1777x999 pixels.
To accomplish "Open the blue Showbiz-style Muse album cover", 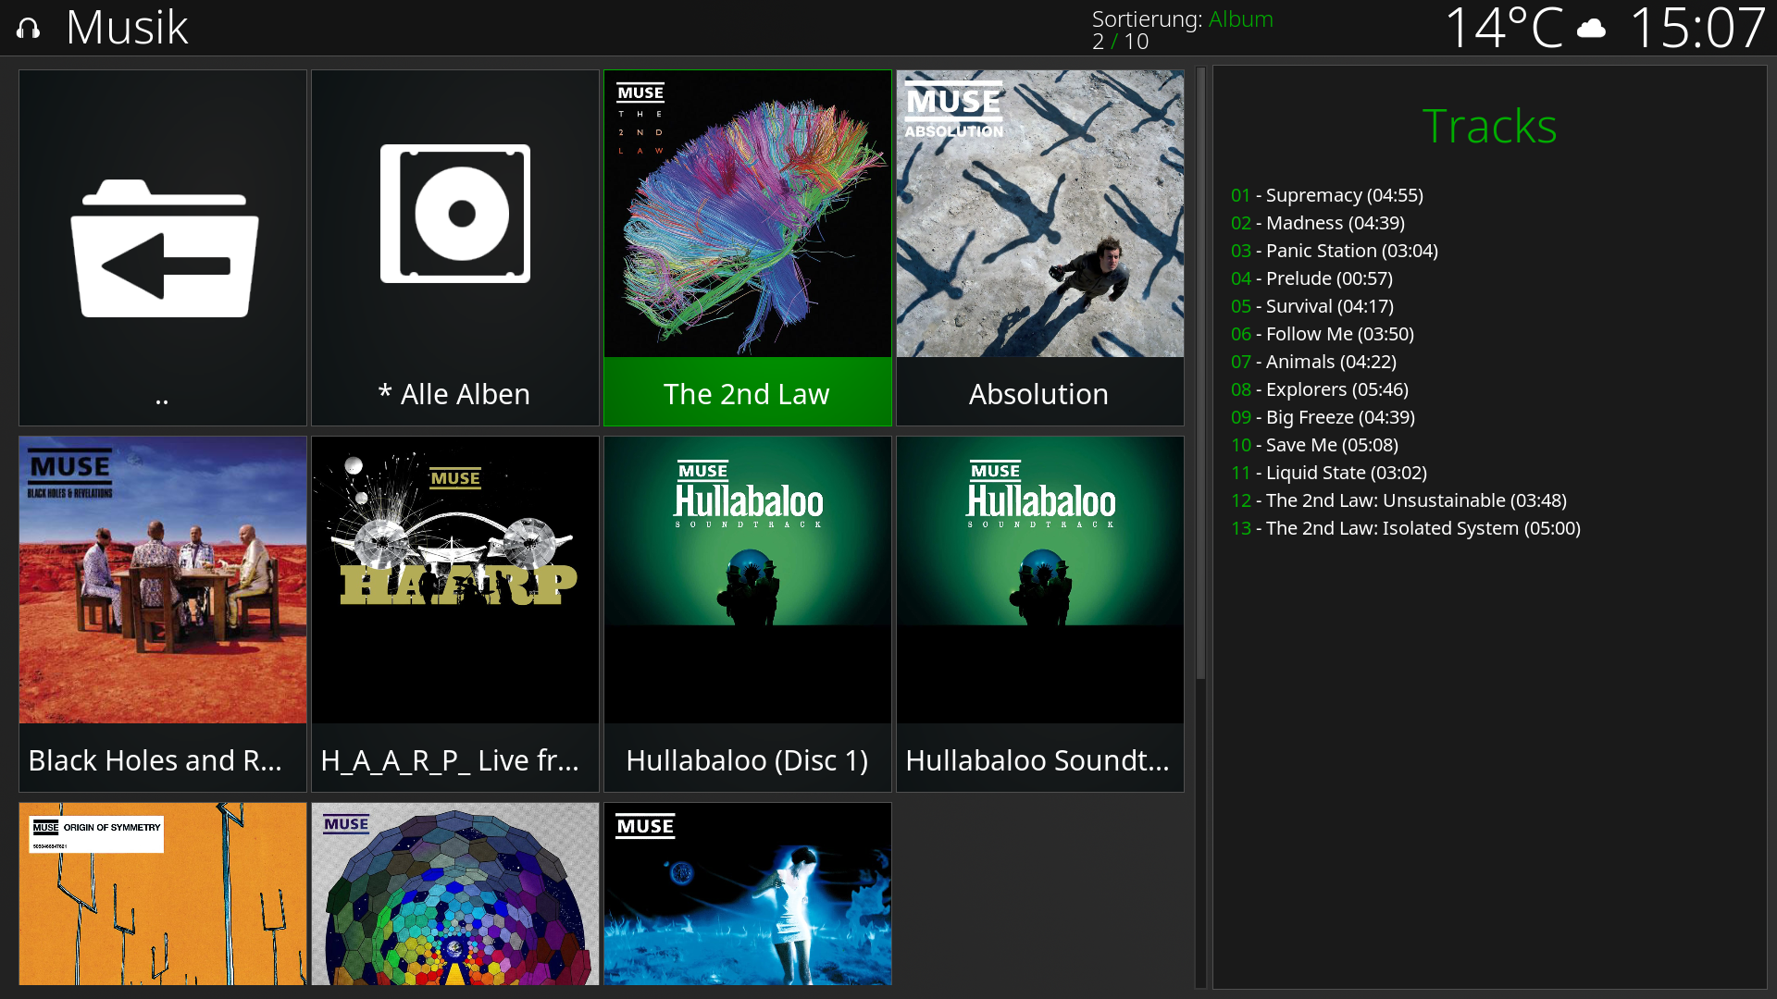I will (x=748, y=894).
